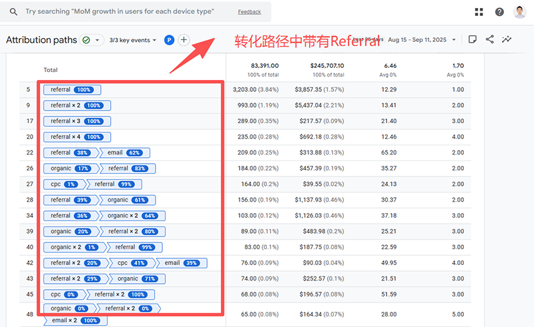Open the Google apps grid icon
The image size is (534, 327).
pos(479,12)
